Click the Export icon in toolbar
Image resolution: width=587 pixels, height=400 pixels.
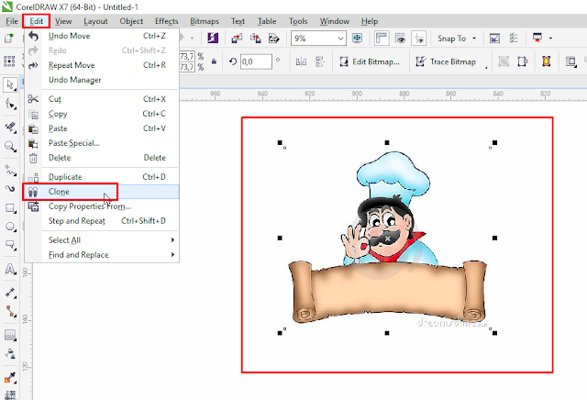click(255, 38)
